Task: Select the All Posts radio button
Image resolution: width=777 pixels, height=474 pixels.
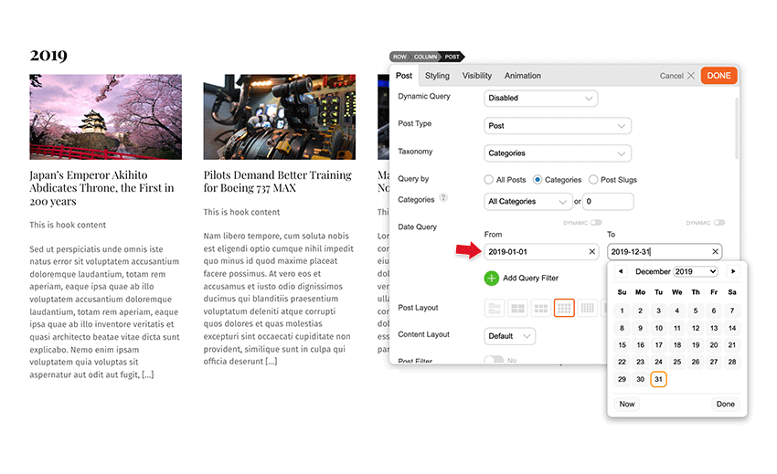Action: [x=489, y=179]
